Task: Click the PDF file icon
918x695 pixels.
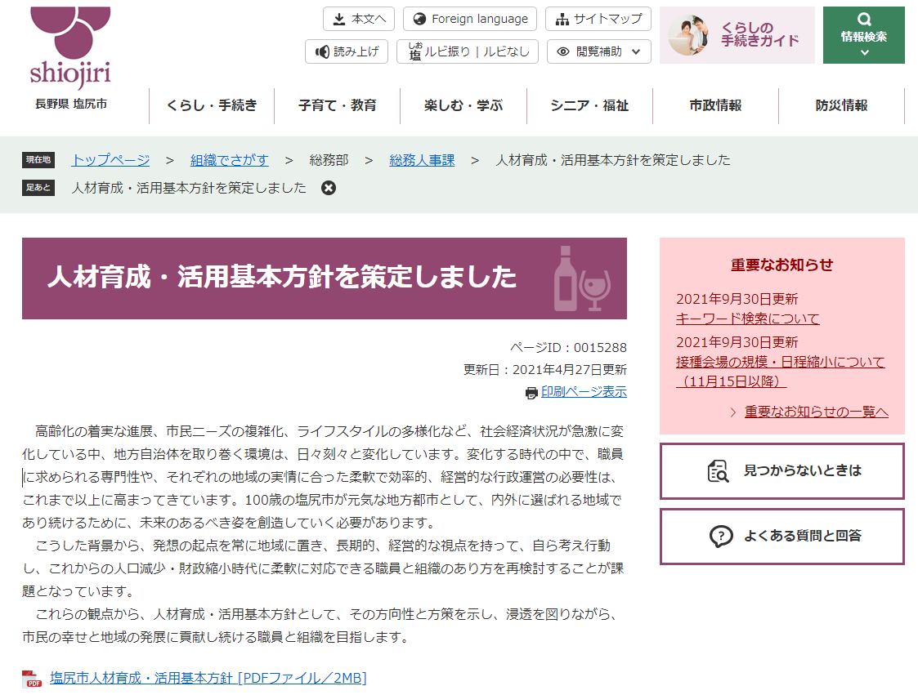Action: click(x=32, y=678)
